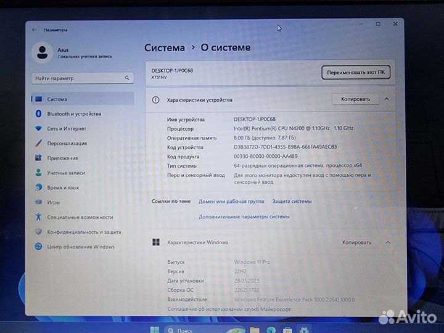Select Система in sidebar

pos(83,99)
